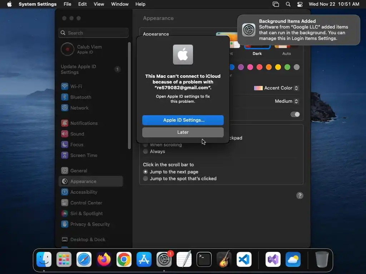Select 'Always' show scroll bars option
This screenshot has width=366, height=274.
145,151
